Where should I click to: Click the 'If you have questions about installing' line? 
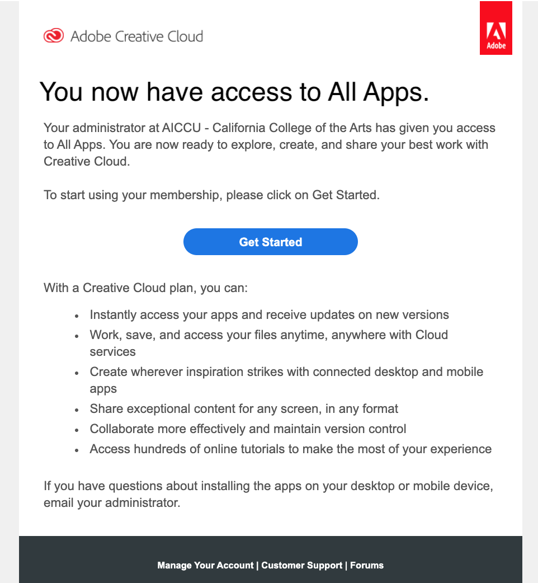tap(268, 486)
